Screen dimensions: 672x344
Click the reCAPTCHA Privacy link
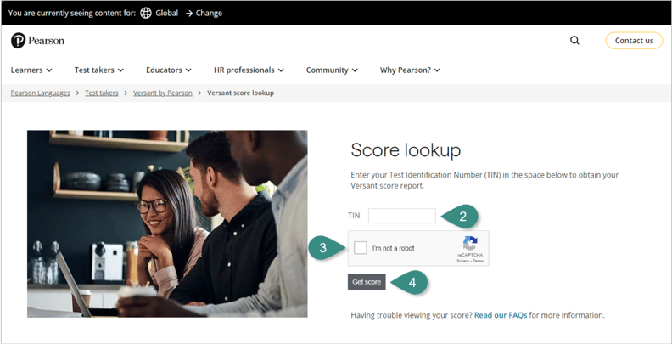[462, 261]
